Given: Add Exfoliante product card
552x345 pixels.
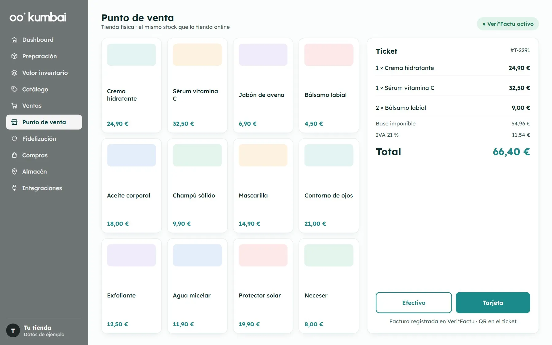Looking at the screenshot, I should tap(132, 286).
